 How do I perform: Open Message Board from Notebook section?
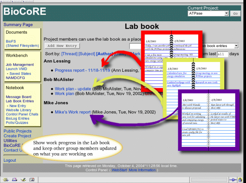pos(19,97)
